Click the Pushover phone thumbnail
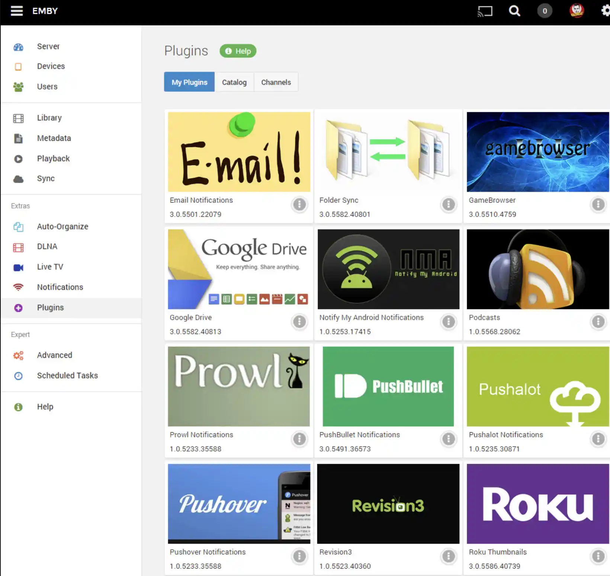Screen dimensions: 610x576 pyautogui.click(x=239, y=504)
